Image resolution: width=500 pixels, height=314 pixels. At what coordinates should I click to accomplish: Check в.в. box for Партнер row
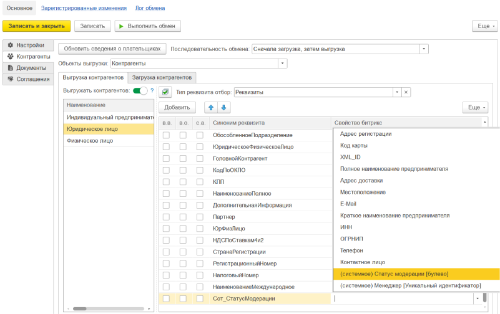pos(166,217)
